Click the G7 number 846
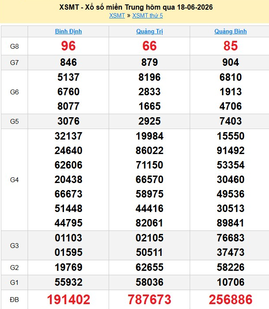This screenshot has width=269, height=309. click(68, 62)
